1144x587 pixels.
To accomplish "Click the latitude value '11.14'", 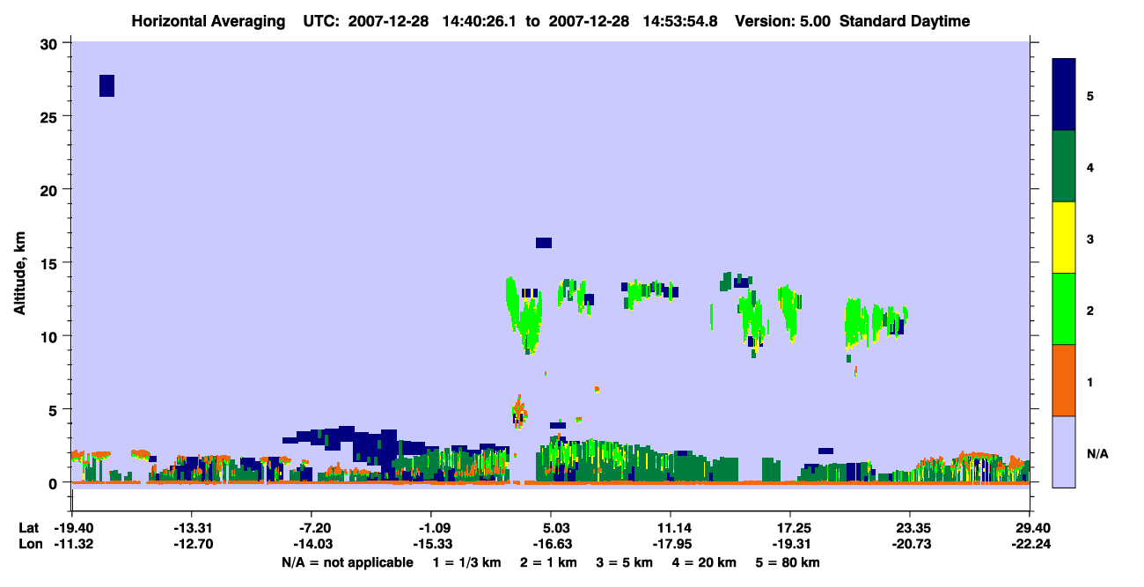I will point(671,528).
